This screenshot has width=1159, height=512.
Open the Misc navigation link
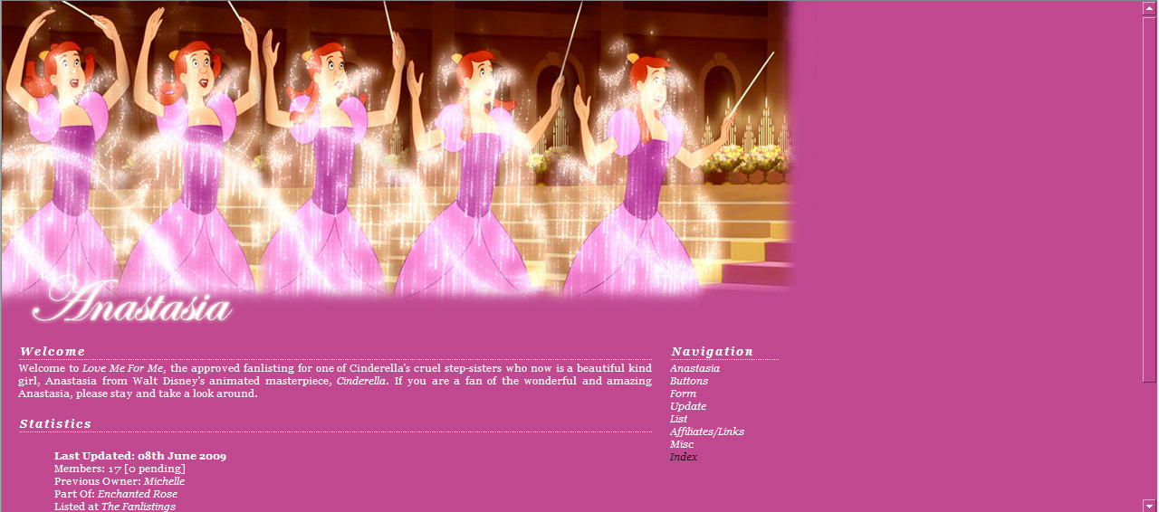pyautogui.click(x=682, y=445)
